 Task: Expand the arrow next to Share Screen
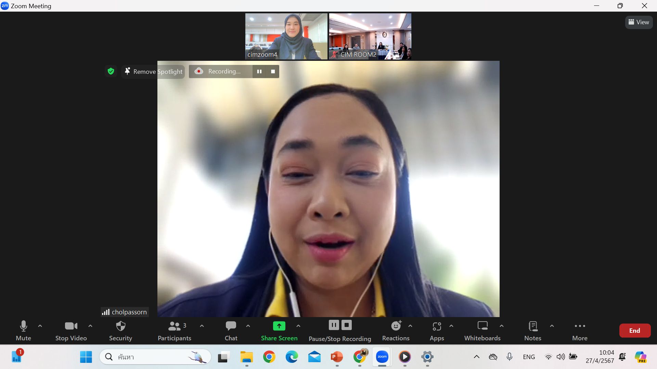pyautogui.click(x=298, y=326)
